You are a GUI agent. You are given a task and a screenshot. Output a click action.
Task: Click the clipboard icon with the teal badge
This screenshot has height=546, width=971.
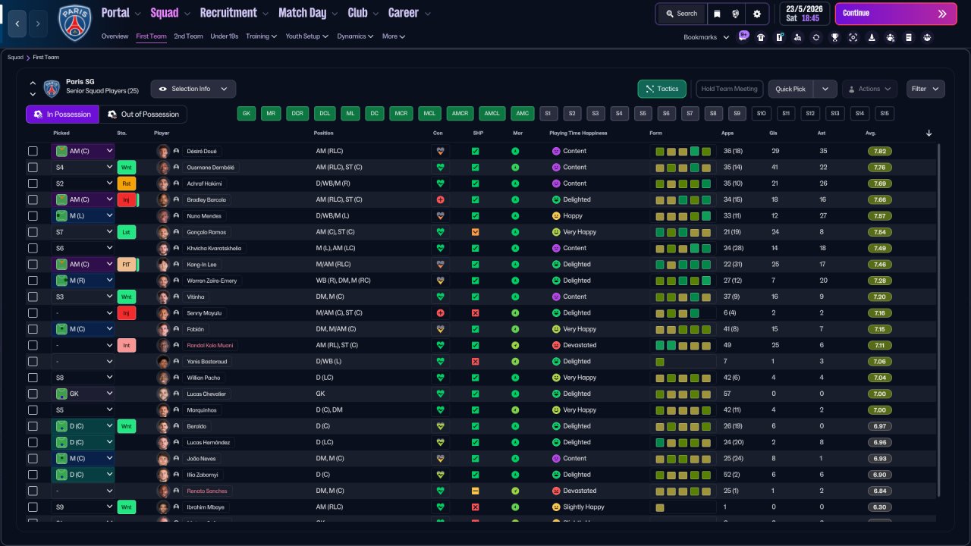tap(779, 37)
